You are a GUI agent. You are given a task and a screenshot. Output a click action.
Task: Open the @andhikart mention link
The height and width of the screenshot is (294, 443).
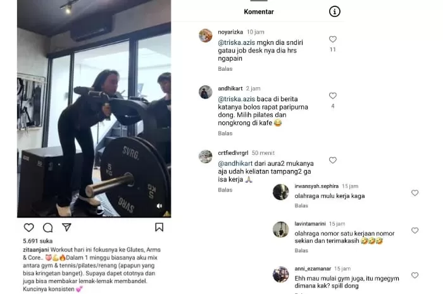tap(235, 163)
